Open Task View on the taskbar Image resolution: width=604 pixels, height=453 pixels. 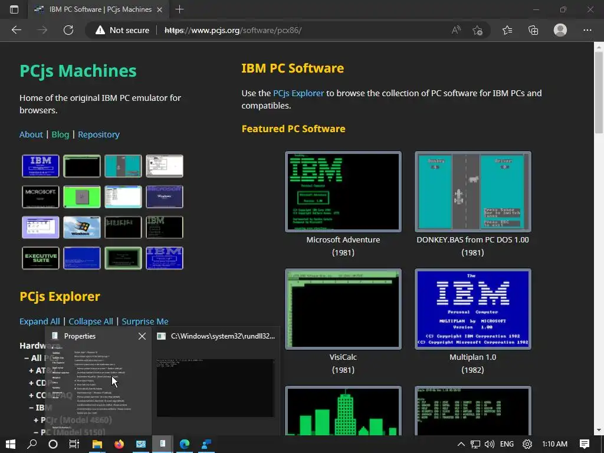(x=74, y=444)
